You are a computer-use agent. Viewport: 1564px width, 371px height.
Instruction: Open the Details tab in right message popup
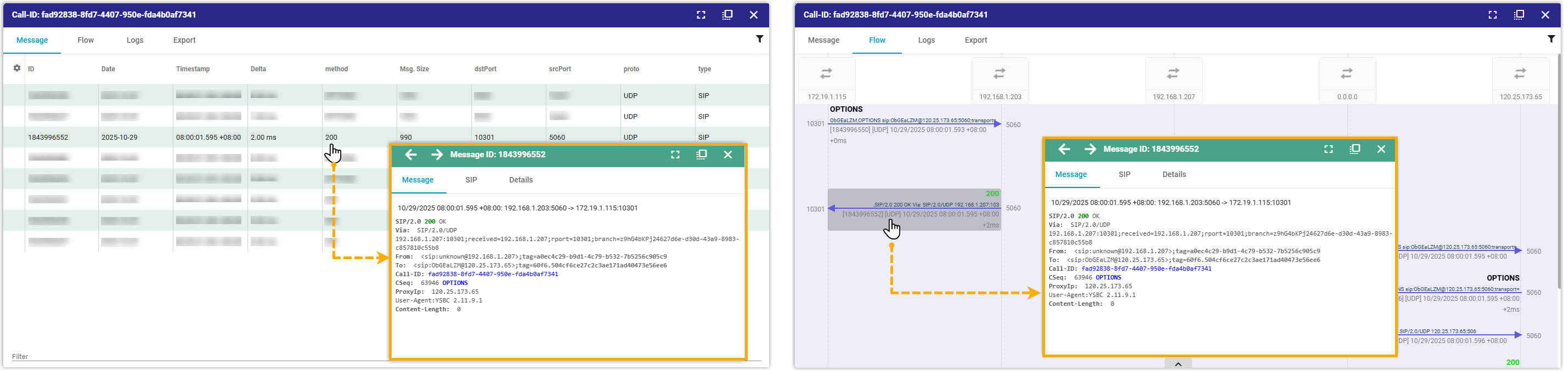click(1173, 175)
